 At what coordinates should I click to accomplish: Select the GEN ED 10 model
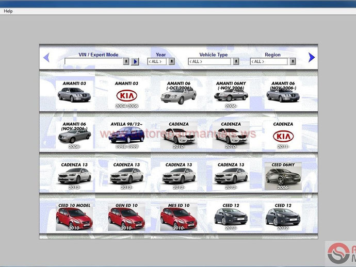pyautogui.click(x=126, y=216)
